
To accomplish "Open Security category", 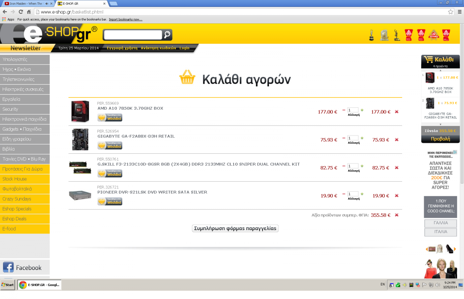I will point(25,109).
